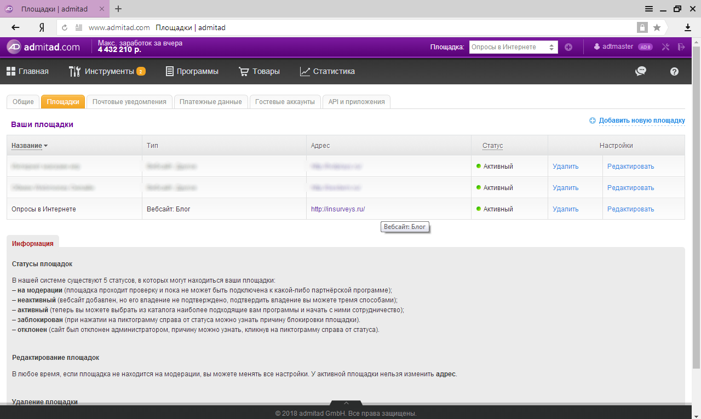Open browser downloads arrow
Viewport: 701px width, 419px height.
[x=688, y=27]
